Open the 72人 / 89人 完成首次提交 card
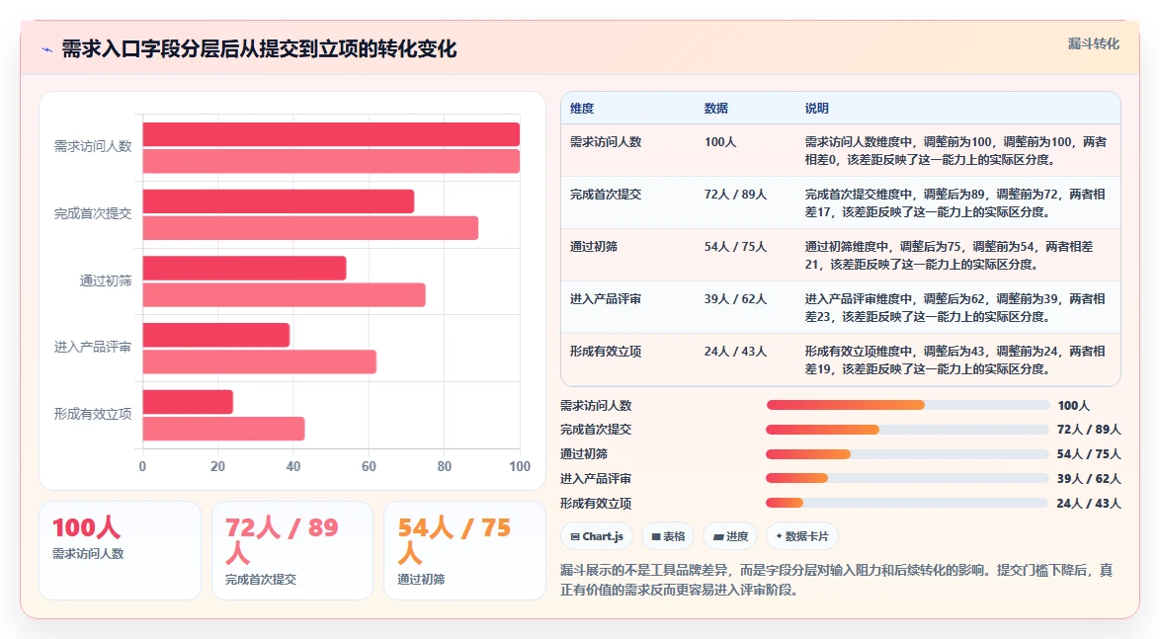This screenshot has width=1160, height=639. pos(292,550)
